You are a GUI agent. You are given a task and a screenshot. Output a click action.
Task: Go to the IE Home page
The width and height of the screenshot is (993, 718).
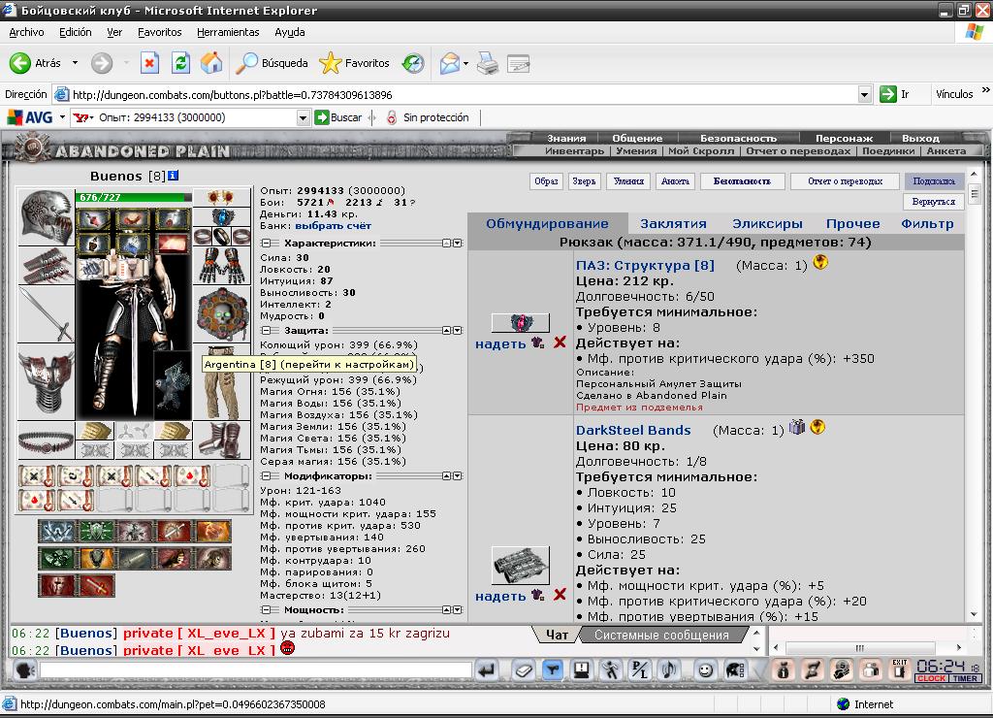point(211,63)
